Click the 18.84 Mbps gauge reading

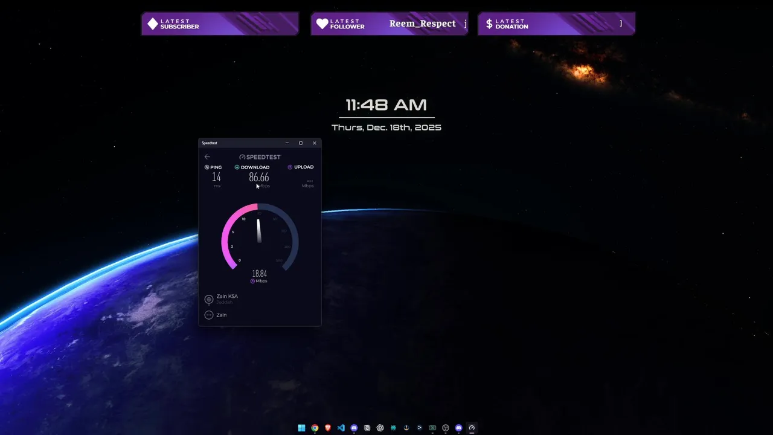tap(260, 274)
